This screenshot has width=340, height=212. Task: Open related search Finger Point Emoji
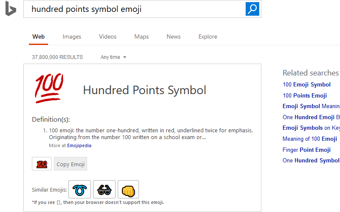pos(306,150)
